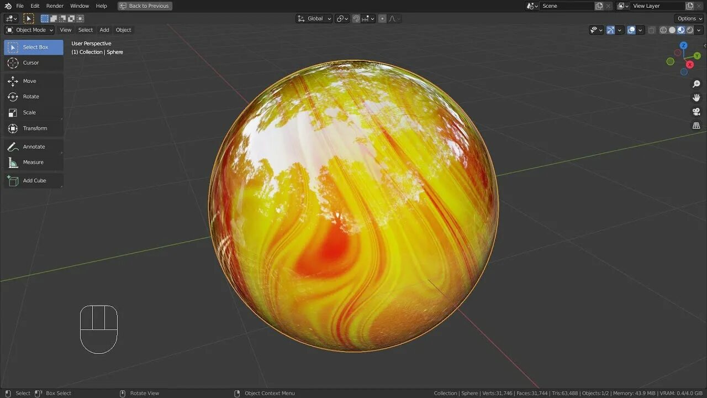Toggle X-Ray mode in the viewport
Screen dimensions: 707x398
tap(652, 30)
